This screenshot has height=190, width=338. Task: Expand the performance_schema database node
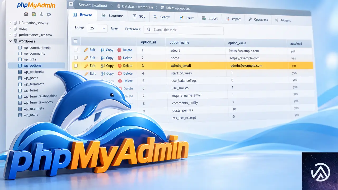pyautogui.click(x=10, y=35)
